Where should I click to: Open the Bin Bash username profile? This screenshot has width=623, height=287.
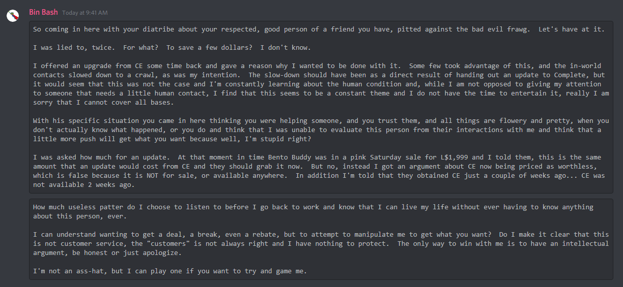pyautogui.click(x=43, y=12)
